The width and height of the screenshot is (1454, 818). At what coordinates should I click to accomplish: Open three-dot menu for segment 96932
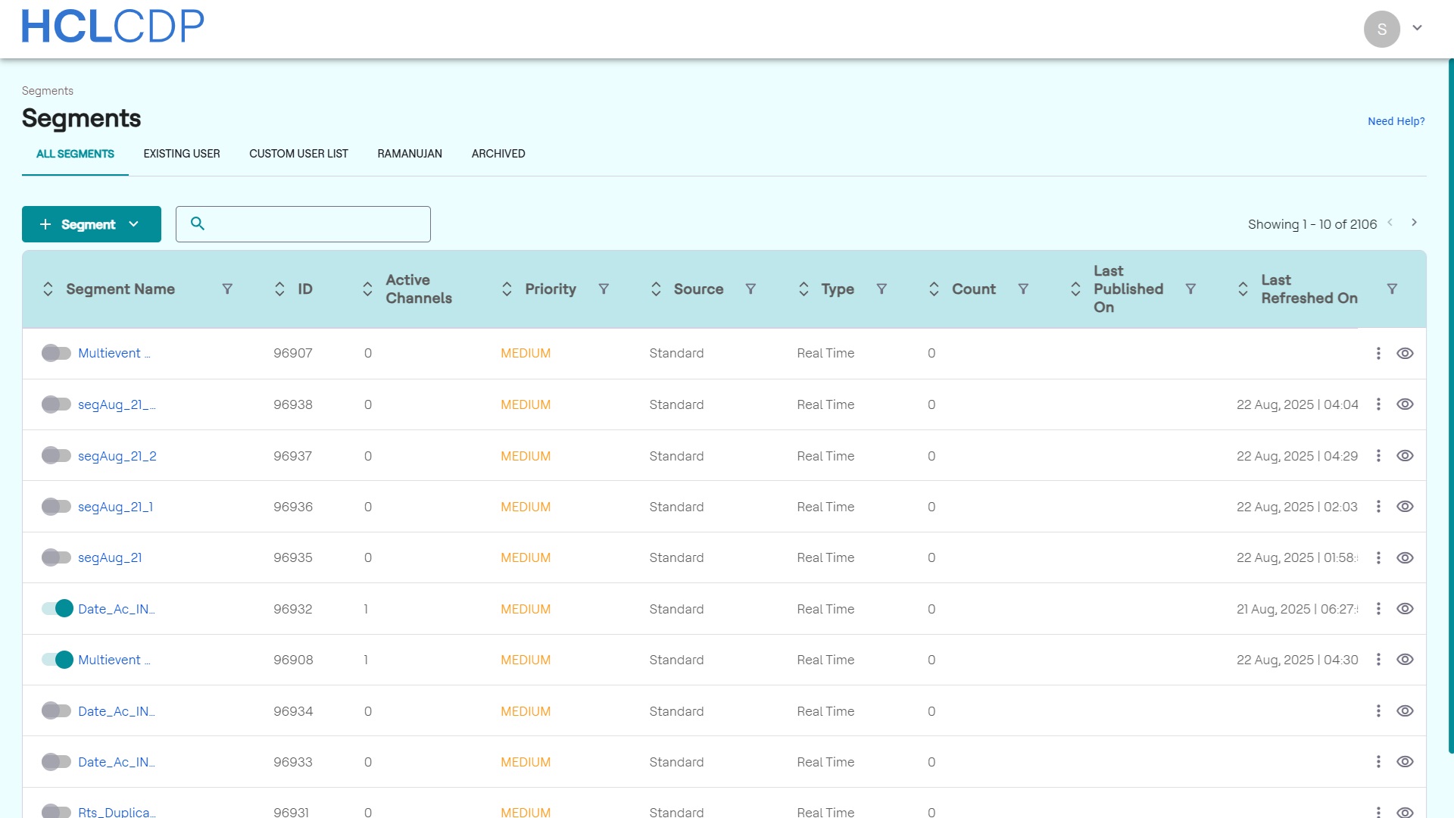pyautogui.click(x=1378, y=609)
